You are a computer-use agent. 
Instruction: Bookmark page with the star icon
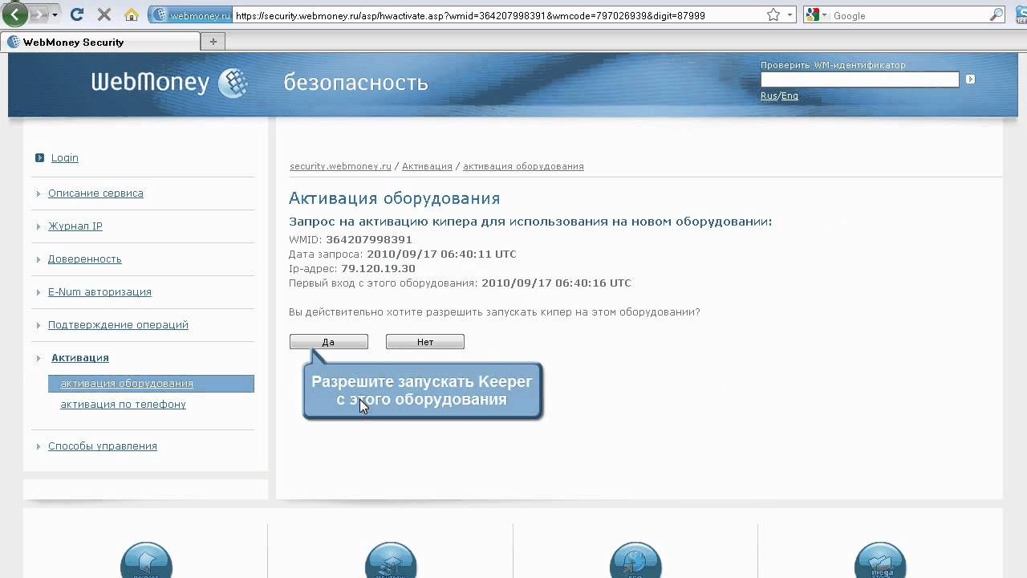[x=773, y=15]
